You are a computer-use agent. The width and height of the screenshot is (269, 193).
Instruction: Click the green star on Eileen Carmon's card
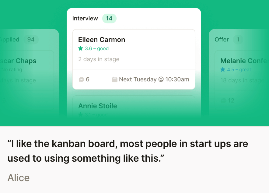[x=81, y=48]
